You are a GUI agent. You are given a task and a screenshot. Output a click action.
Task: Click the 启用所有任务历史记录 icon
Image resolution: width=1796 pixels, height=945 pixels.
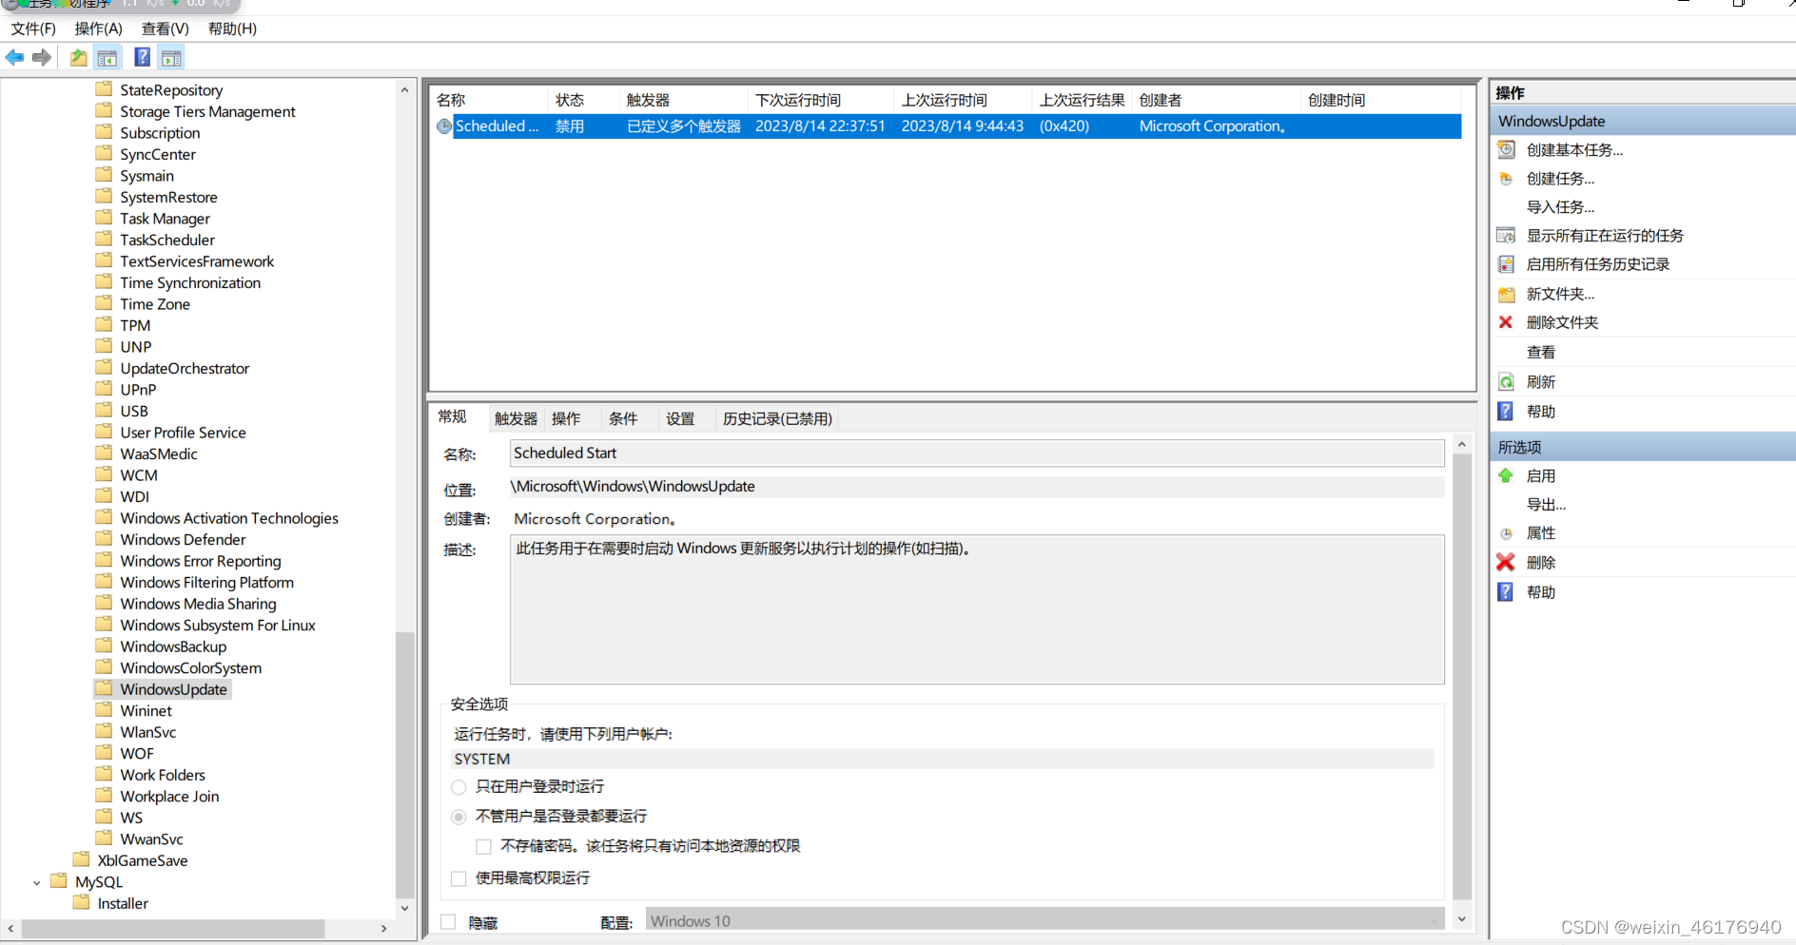[1506, 264]
